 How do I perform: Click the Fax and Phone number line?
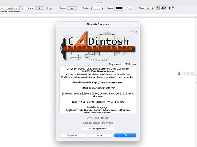(98, 102)
